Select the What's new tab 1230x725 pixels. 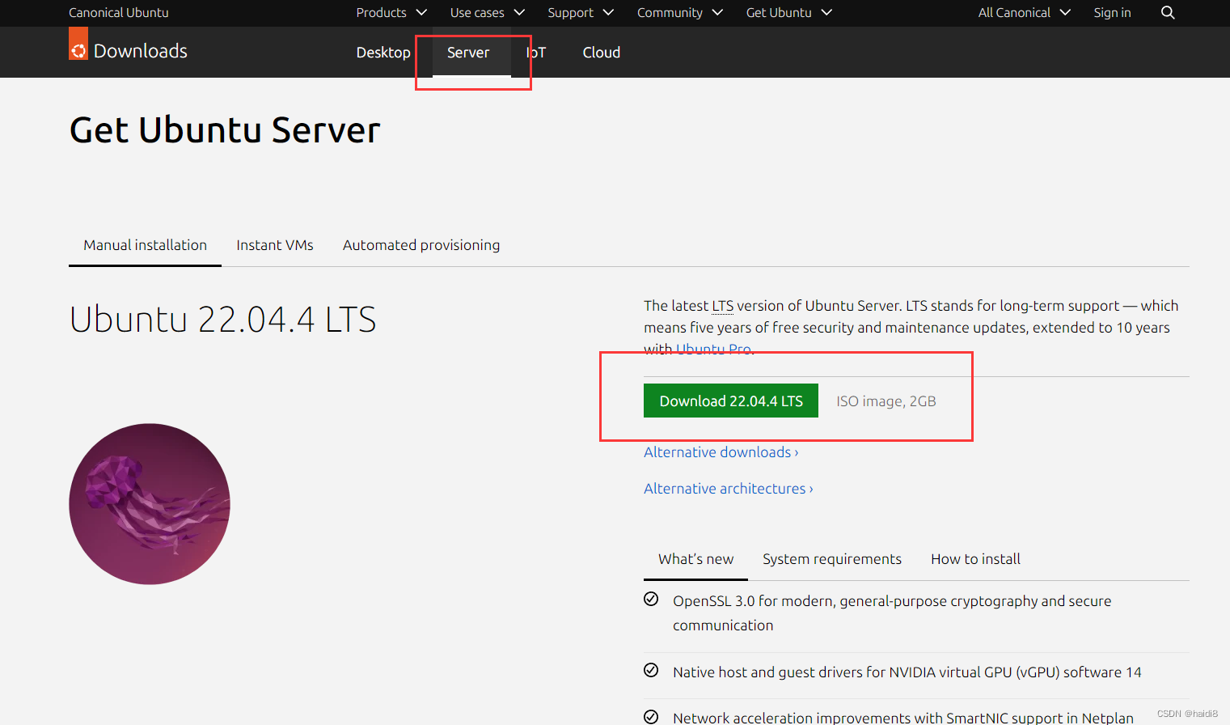(x=695, y=559)
